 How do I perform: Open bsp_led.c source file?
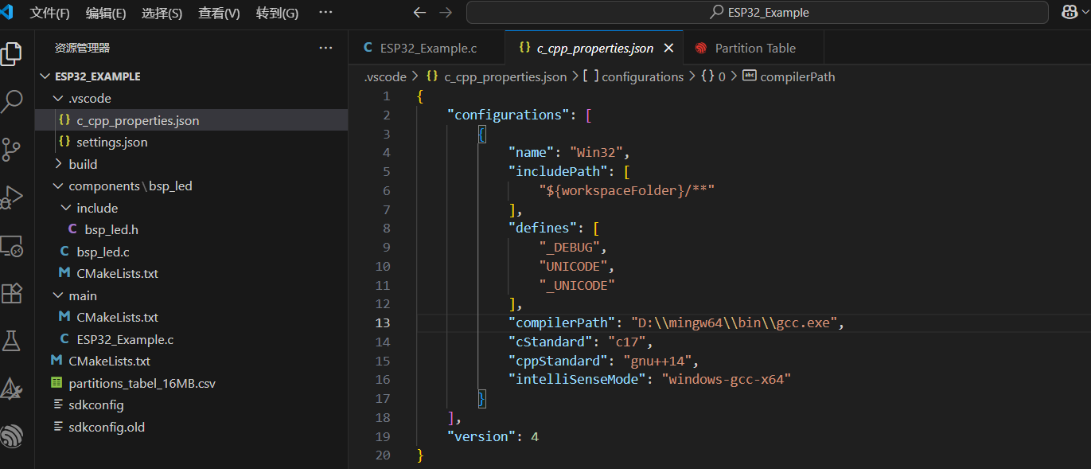click(x=191, y=252)
